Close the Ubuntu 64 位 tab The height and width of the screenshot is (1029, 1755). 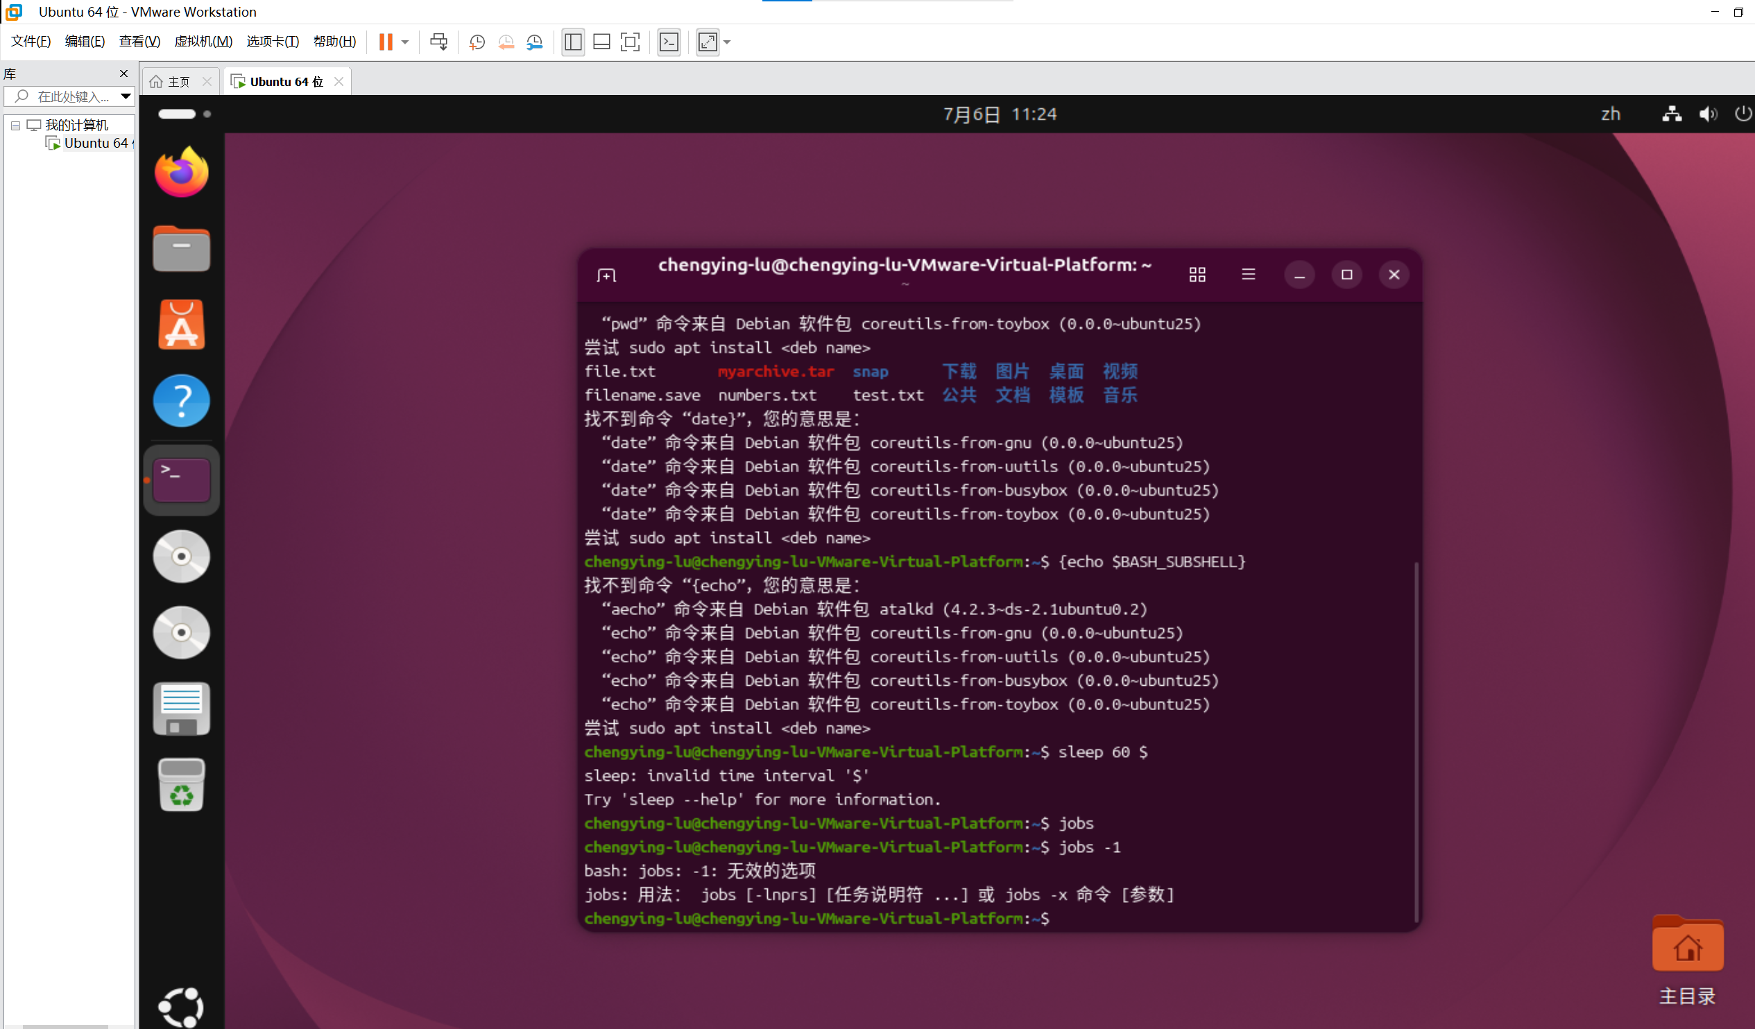(339, 81)
